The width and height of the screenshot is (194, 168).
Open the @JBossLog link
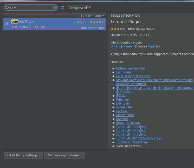point(125,92)
